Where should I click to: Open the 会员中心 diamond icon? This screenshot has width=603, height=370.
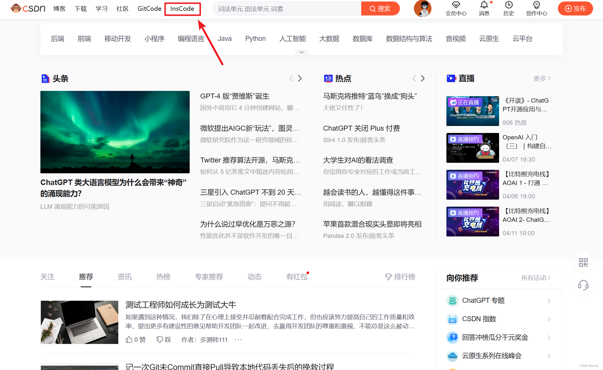point(456,5)
